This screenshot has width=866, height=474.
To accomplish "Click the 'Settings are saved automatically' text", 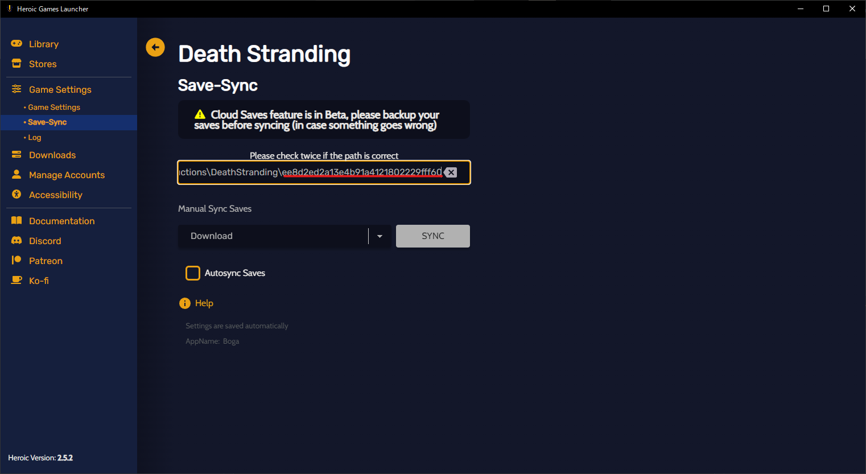I will pyautogui.click(x=237, y=326).
